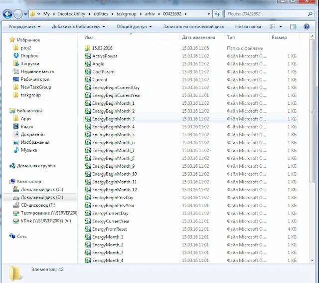Open CD-дисковод (F:)

pos(38,205)
